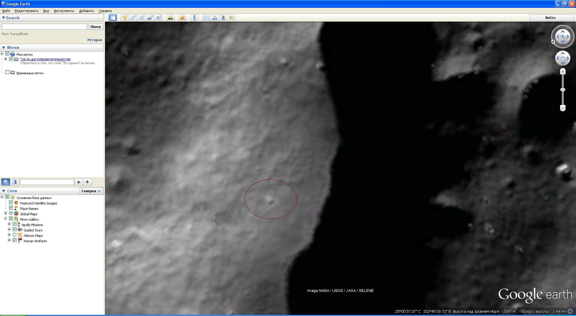This screenshot has width=576, height=316.
Task: Click the greyed-out rightmost toolbar icon
Action: coord(232,18)
